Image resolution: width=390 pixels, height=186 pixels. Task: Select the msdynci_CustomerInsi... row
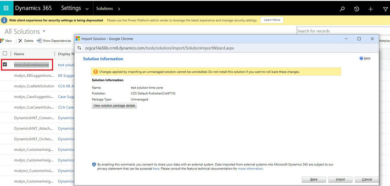(x=34, y=170)
